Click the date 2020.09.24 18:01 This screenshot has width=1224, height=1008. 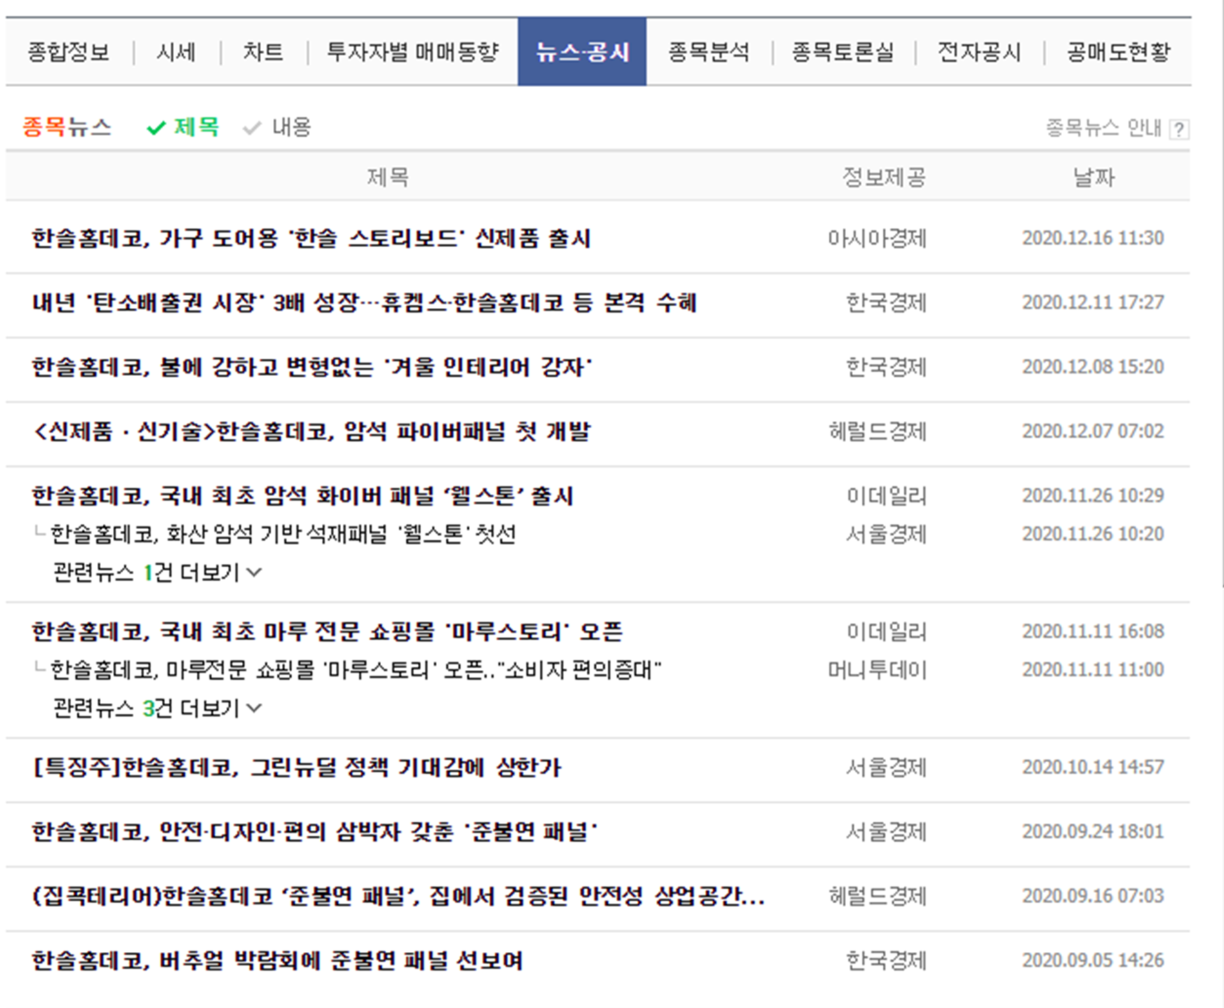coord(1093,831)
